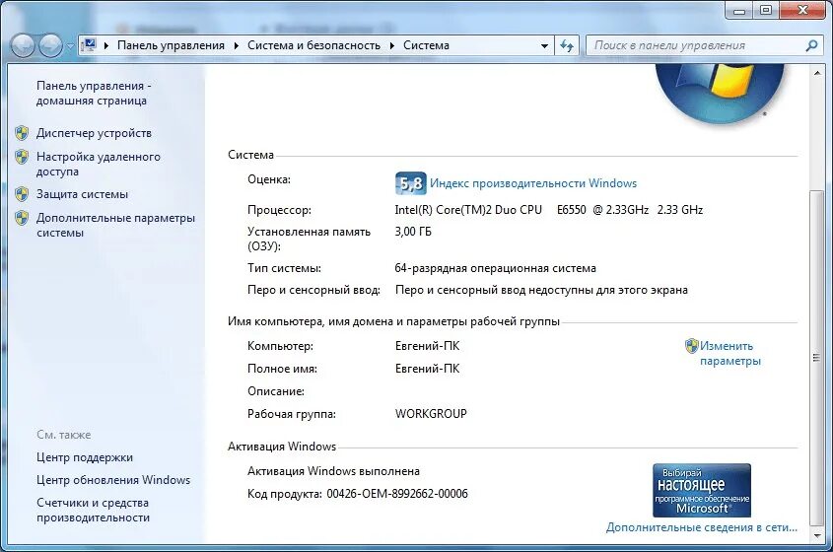Expand arrow before Панель управления breadcrumb
This screenshot has height=552, width=833.
106,45
